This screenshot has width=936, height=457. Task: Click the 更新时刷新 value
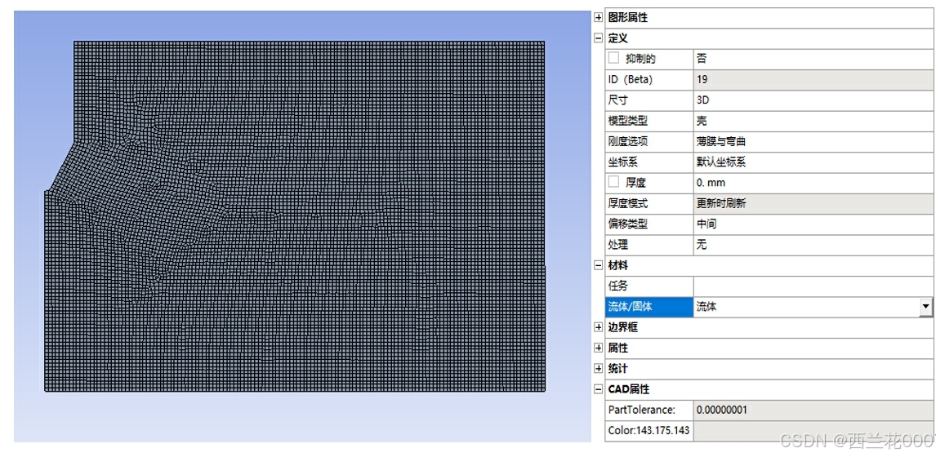(x=813, y=203)
